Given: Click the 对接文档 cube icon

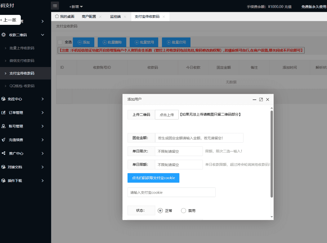Looking at the screenshot, I should [x=3, y=167].
